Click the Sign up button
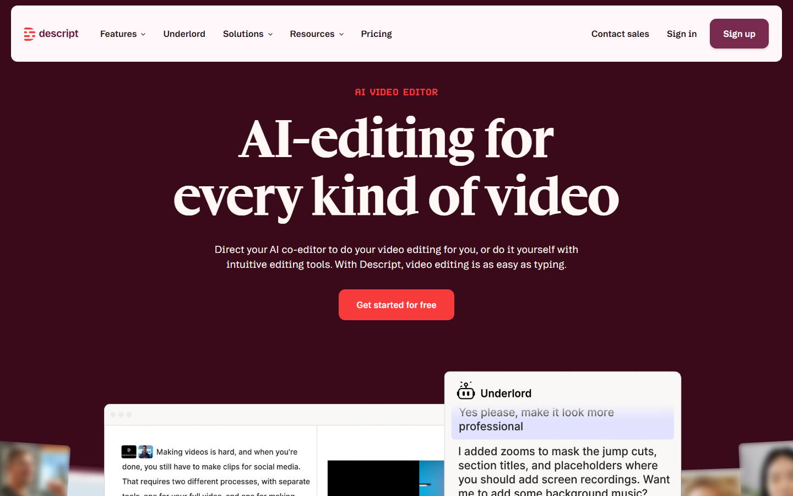This screenshot has width=793, height=496. pyautogui.click(x=739, y=34)
